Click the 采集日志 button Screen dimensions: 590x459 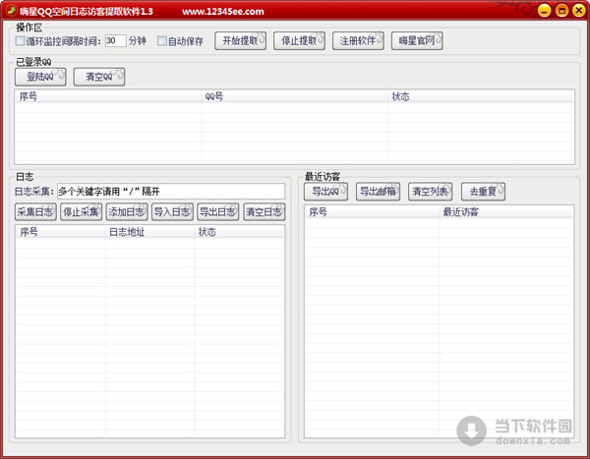point(35,212)
